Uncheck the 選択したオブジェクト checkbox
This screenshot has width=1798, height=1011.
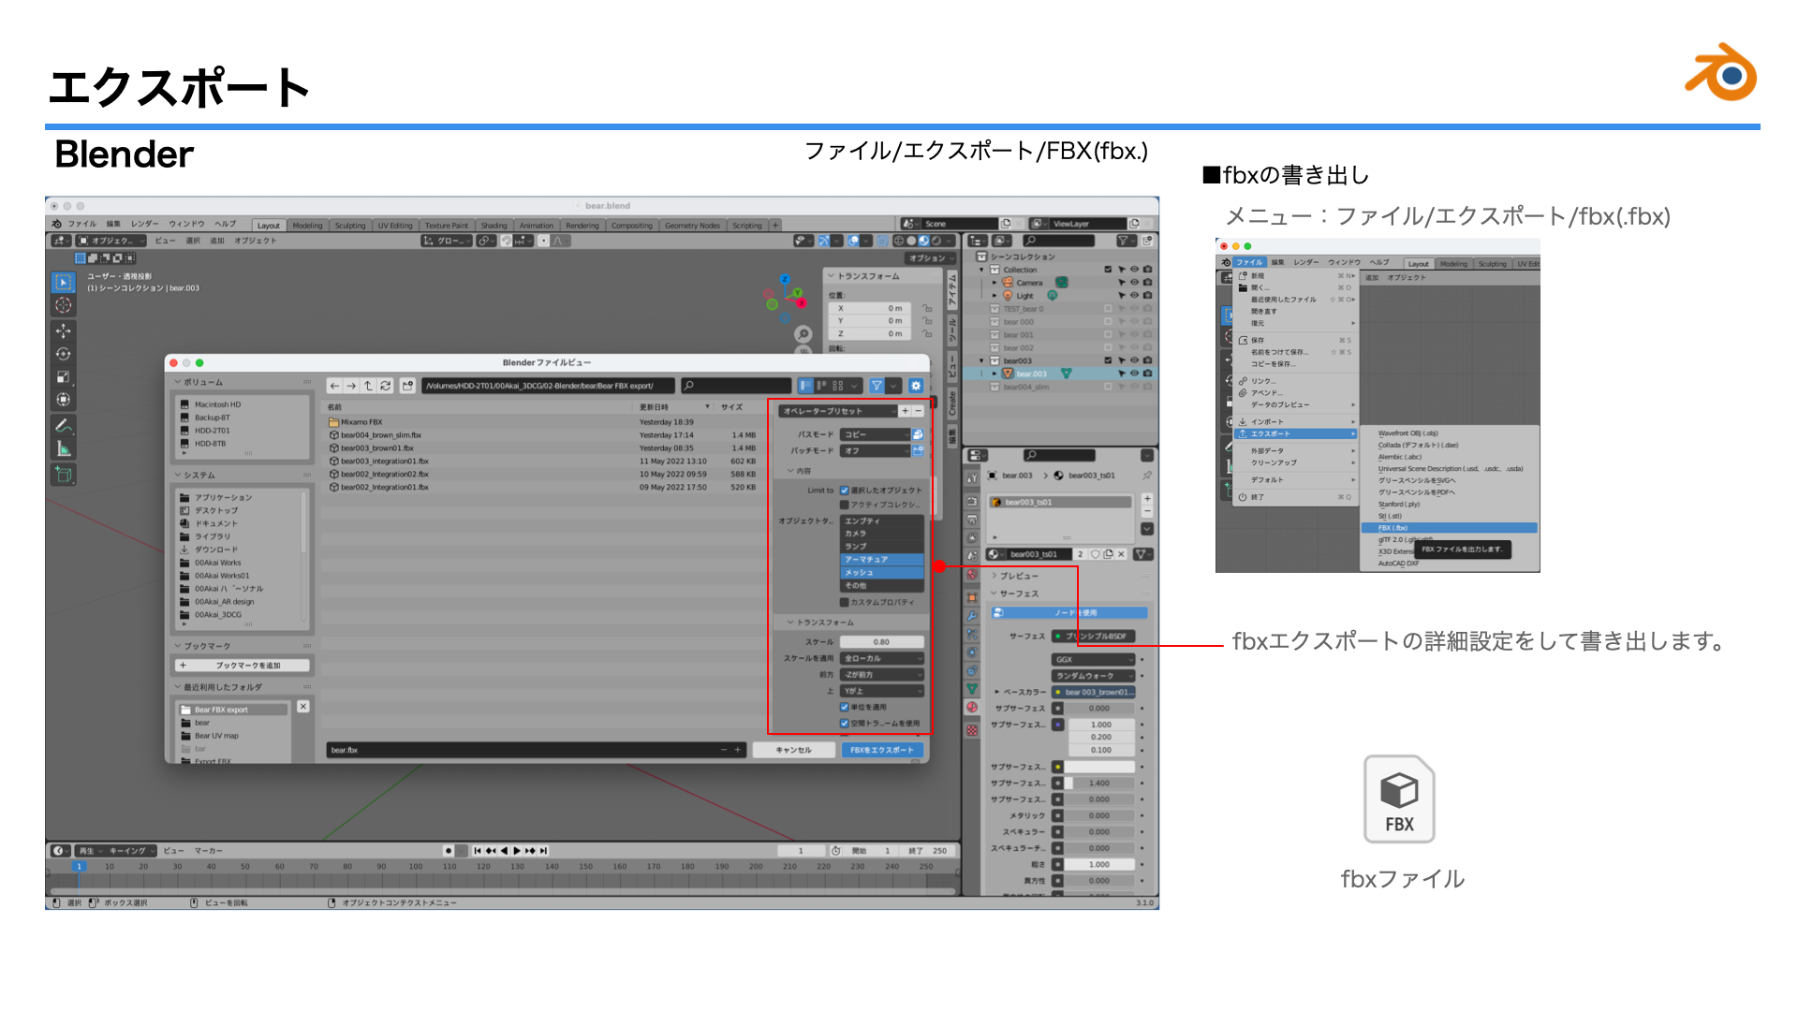(x=844, y=490)
